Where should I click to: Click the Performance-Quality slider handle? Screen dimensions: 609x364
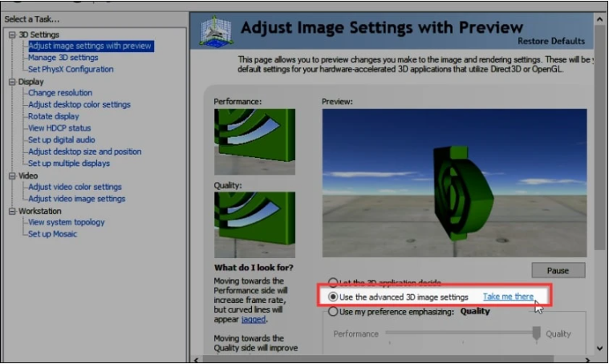tap(537, 334)
